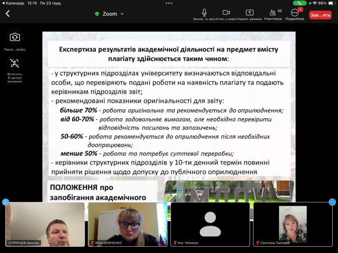Select Светлана Лыходий's video thumbnail
This screenshot has height=253, width=338.
point(293,224)
